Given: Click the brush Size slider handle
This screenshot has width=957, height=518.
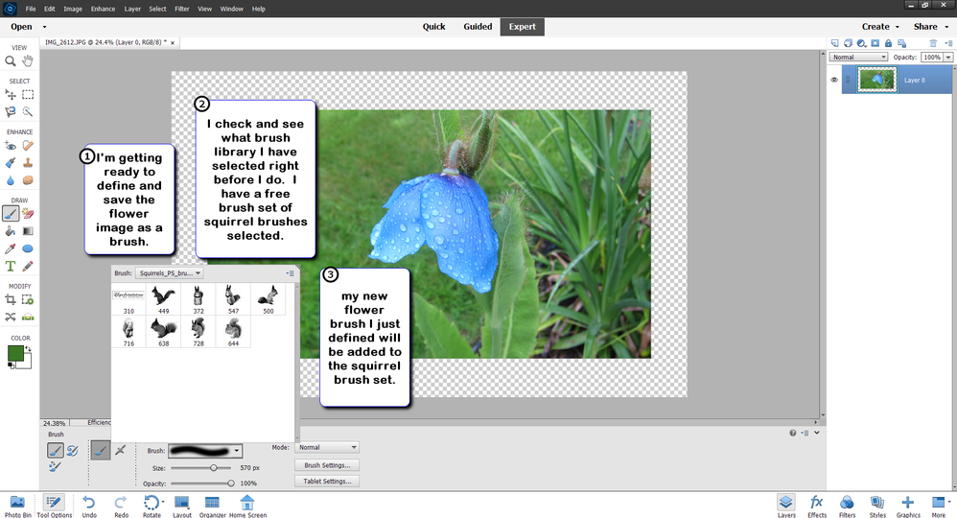Looking at the screenshot, I should pos(214,468).
